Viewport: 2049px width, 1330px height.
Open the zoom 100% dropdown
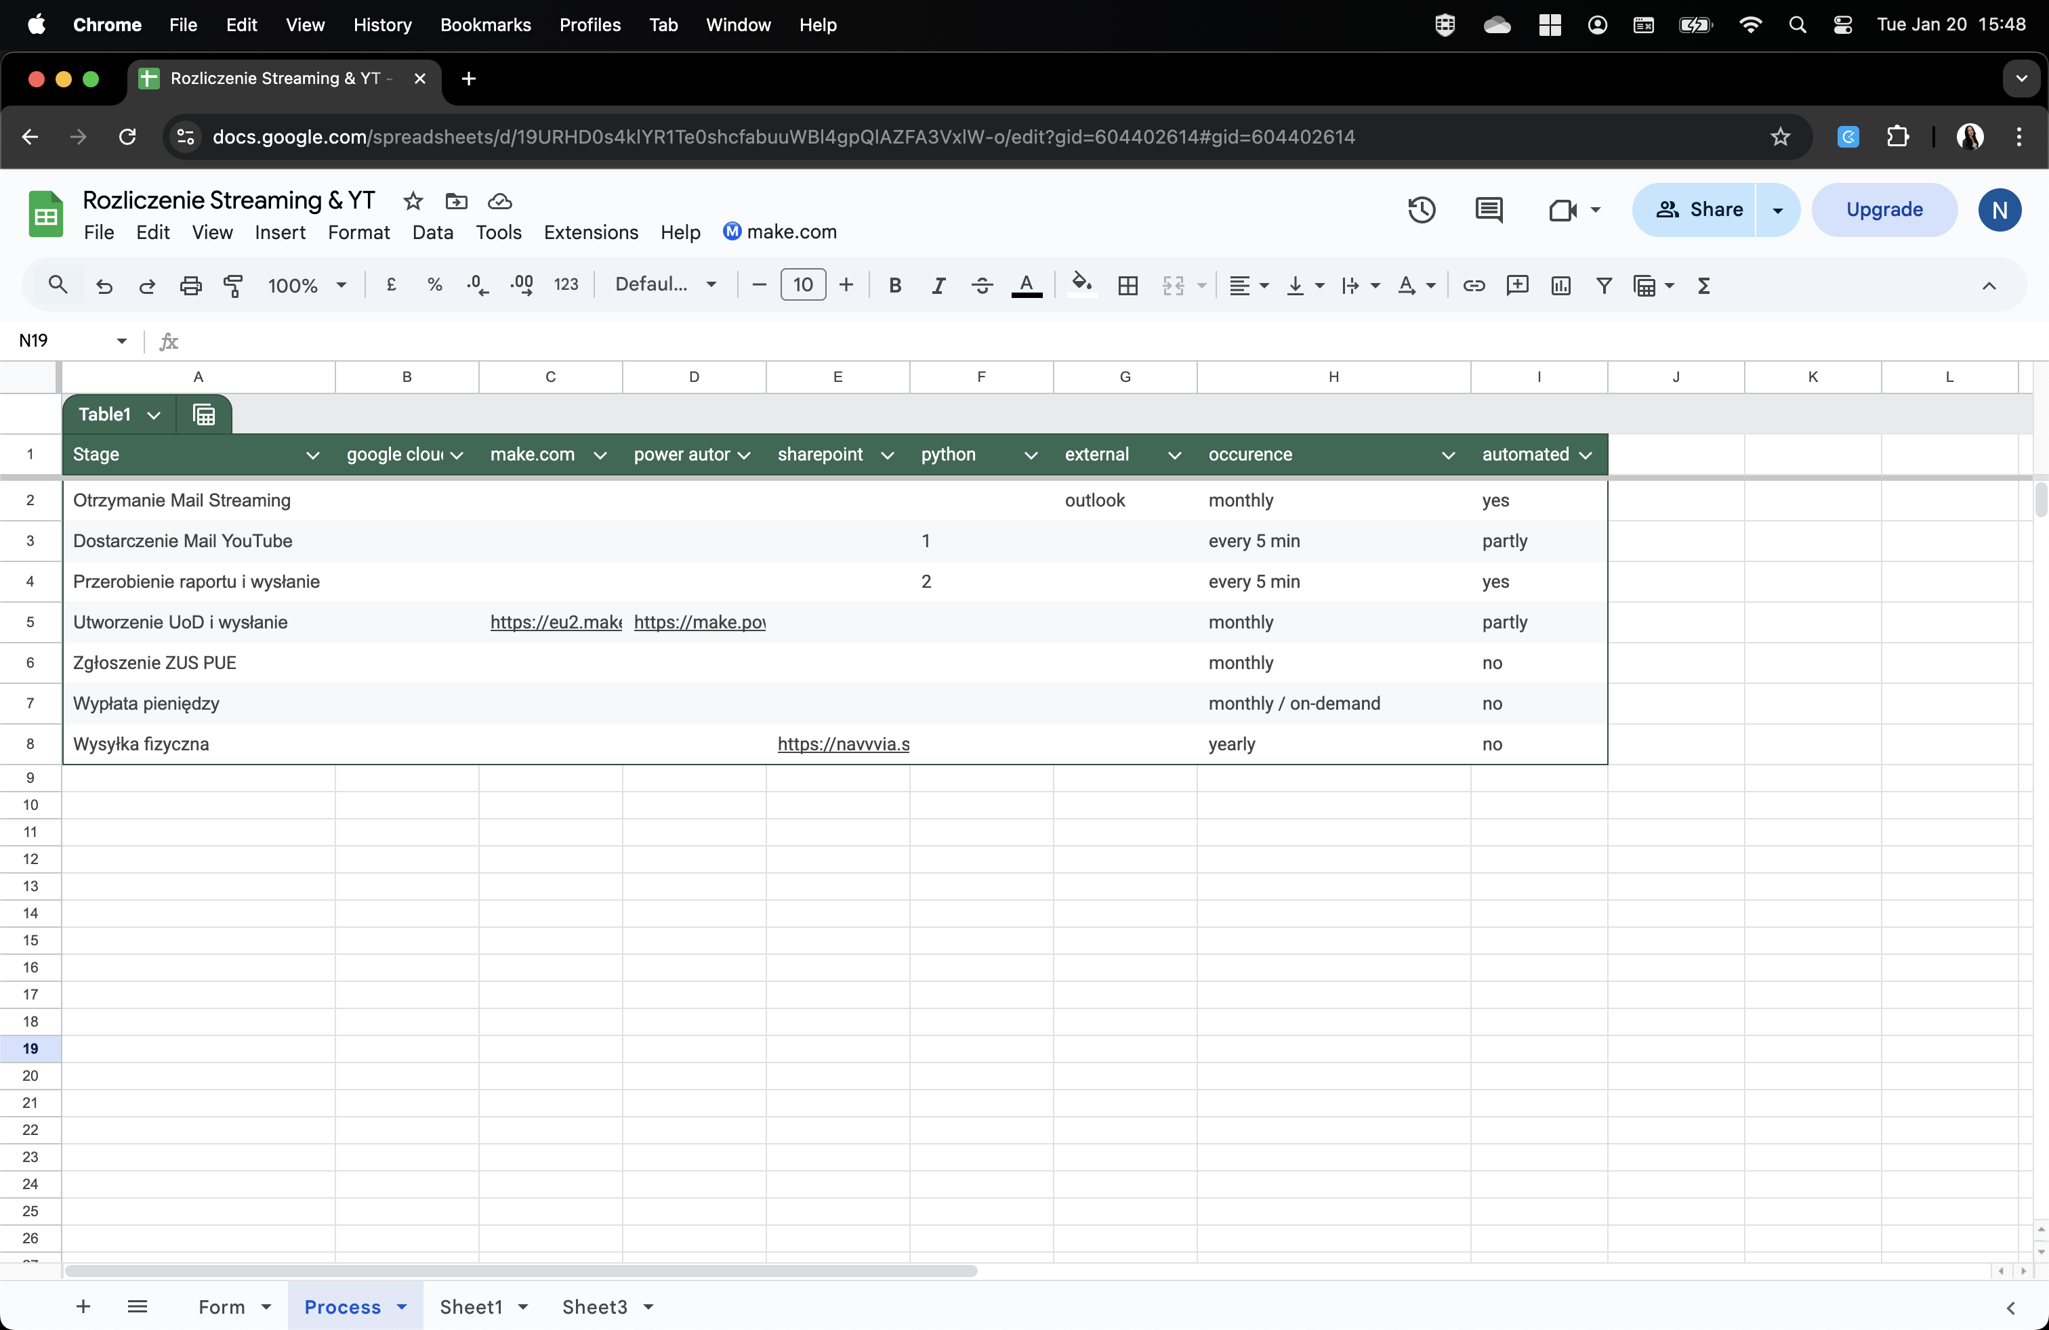click(306, 284)
